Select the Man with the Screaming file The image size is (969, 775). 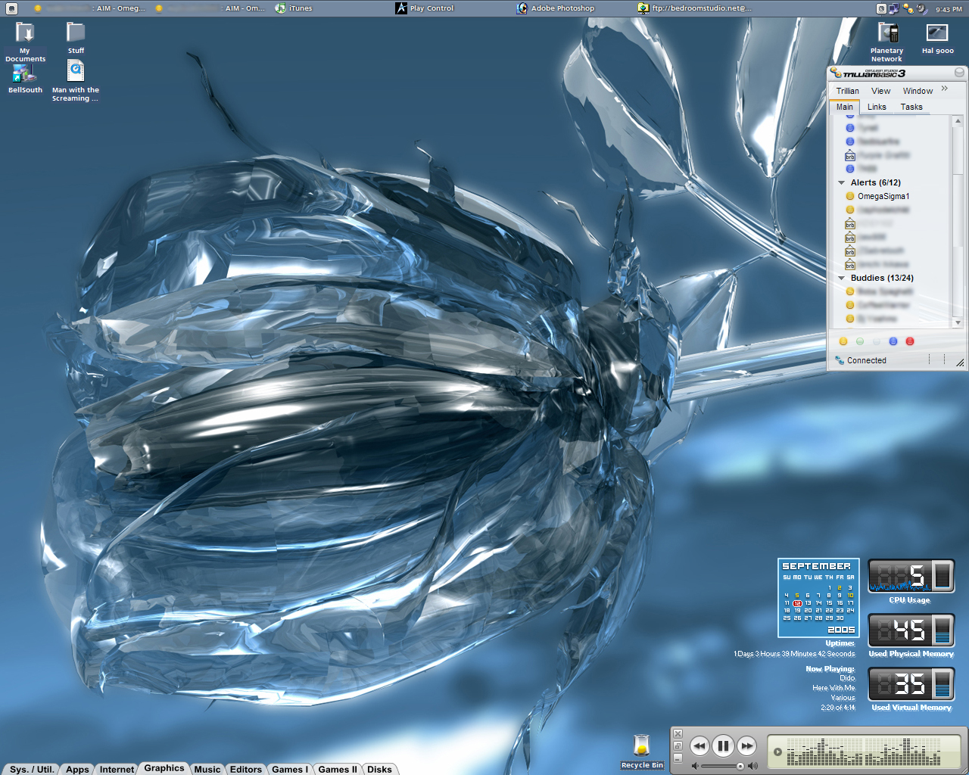tap(76, 82)
